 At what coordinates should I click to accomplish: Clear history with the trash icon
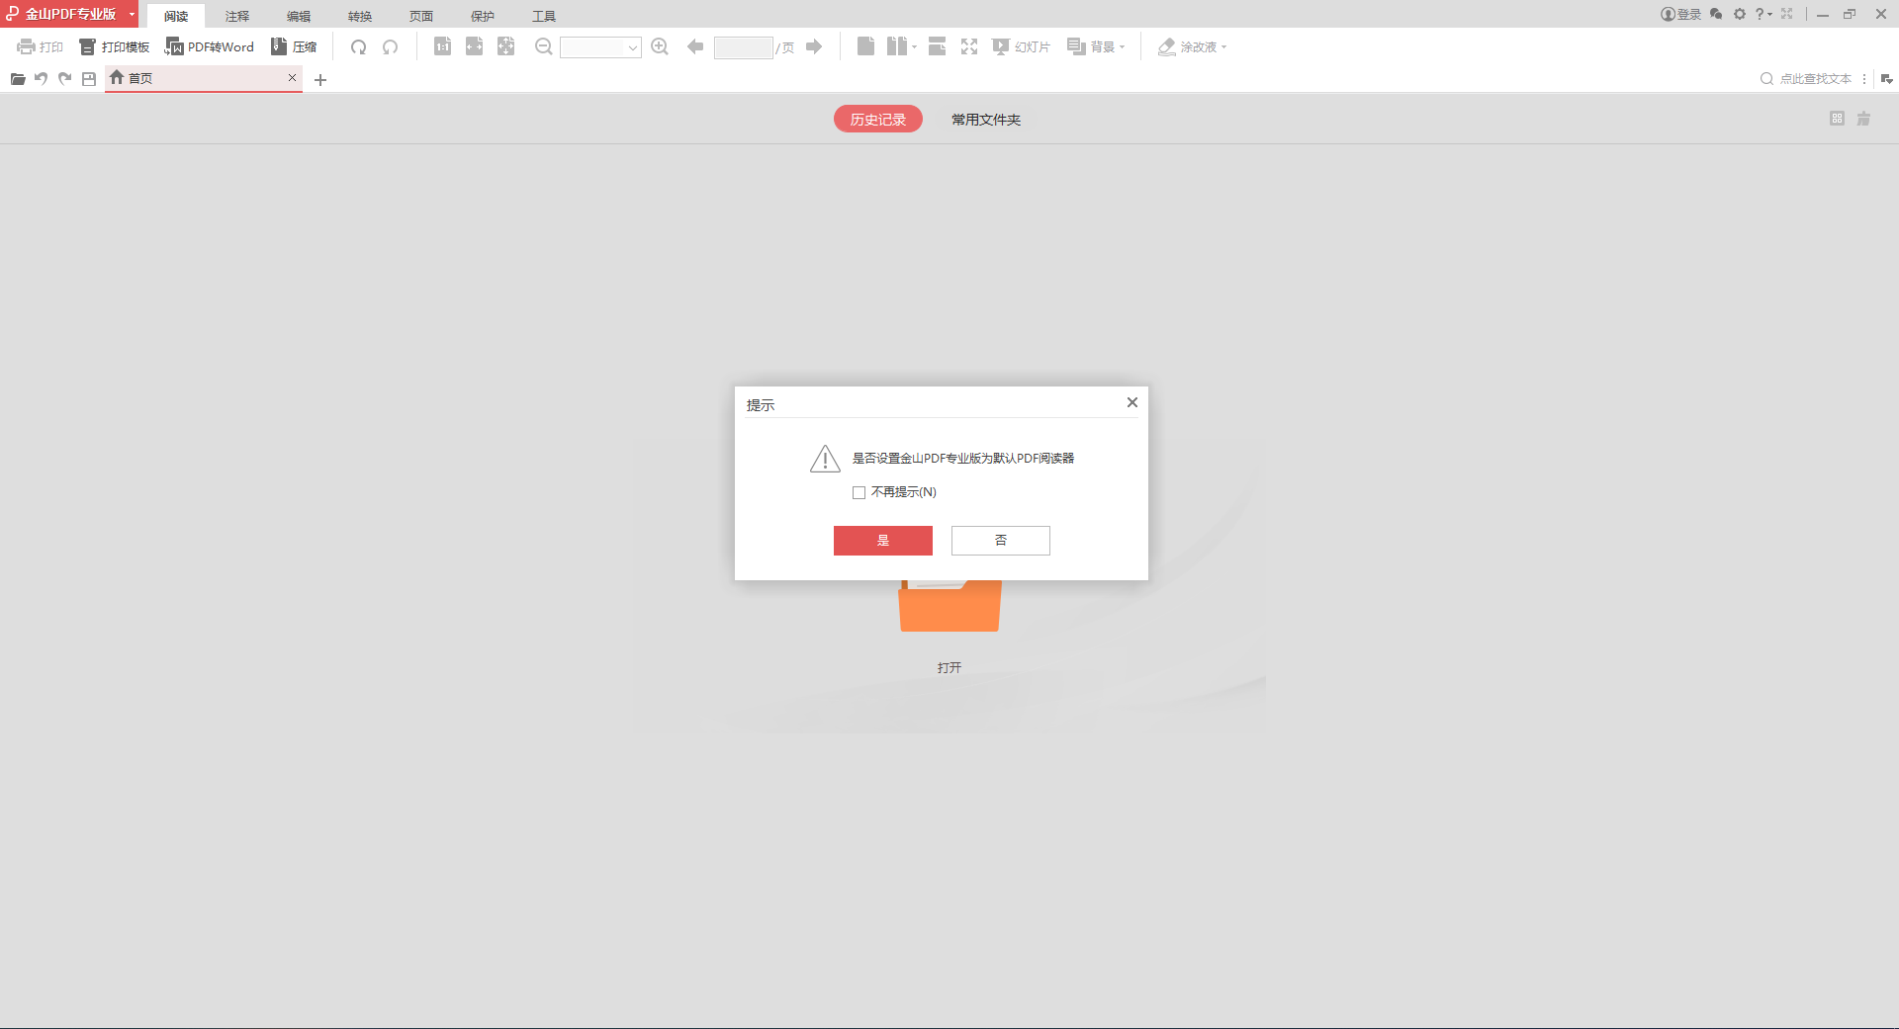click(1863, 119)
